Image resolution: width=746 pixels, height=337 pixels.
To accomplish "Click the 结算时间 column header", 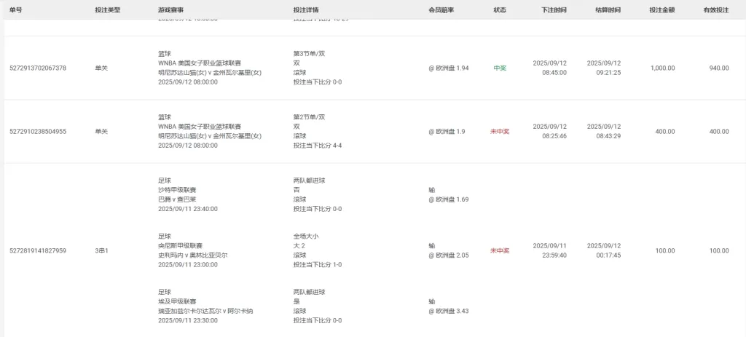I will point(608,10).
